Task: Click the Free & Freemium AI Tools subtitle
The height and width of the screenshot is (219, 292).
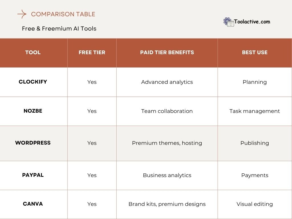Action: pyautogui.click(x=59, y=29)
